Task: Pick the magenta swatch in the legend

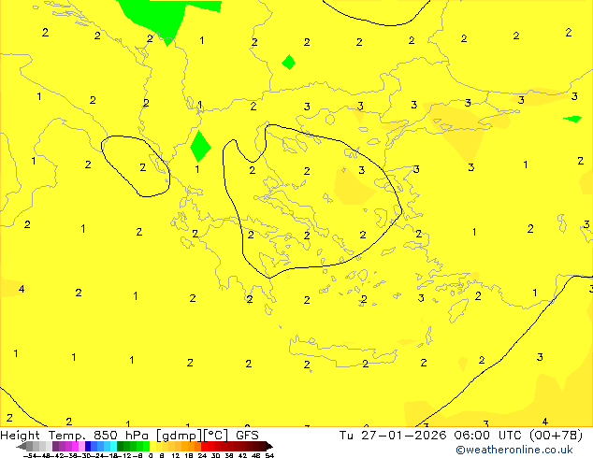Action: [x=72, y=447]
